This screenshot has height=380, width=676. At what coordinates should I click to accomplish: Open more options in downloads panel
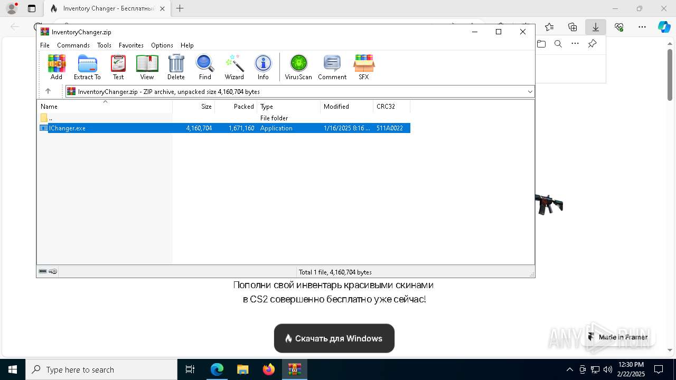pyautogui.click(x=575, y=44)
